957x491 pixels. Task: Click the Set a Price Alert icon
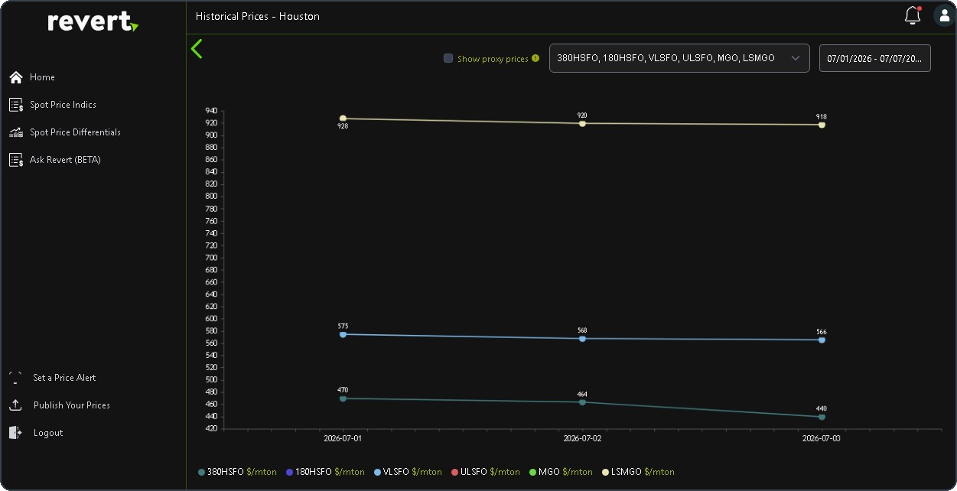15,378
